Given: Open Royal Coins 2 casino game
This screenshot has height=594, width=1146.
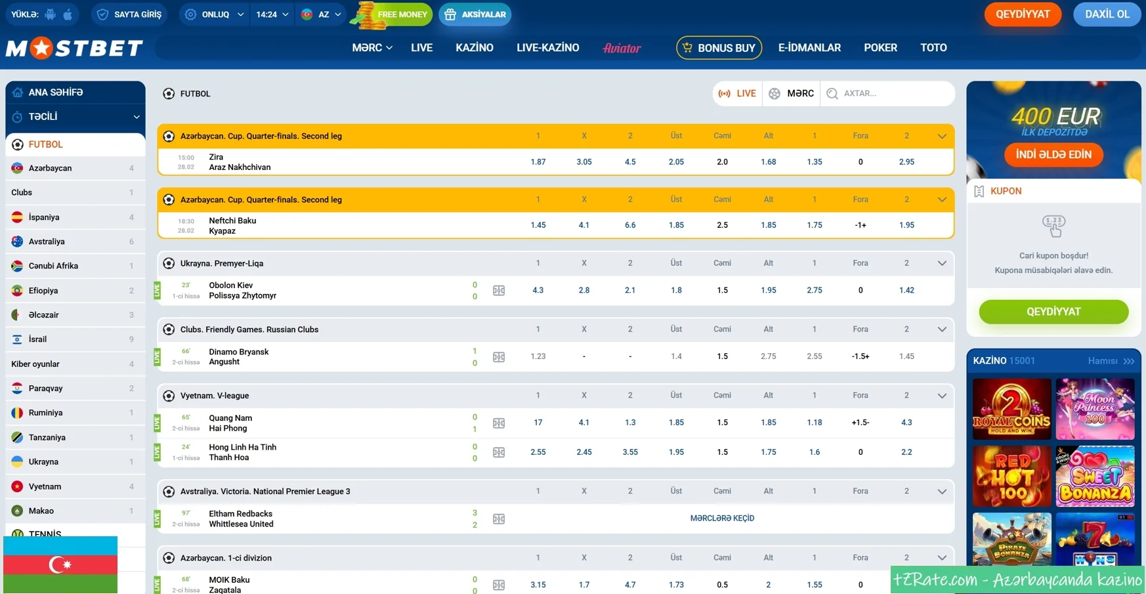Looking at the screenshot, I should pyautogui.click(x=1011, y=409).
